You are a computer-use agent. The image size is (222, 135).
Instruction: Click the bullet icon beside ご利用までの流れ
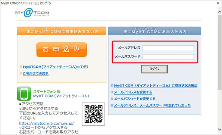[x=21, y=73]
